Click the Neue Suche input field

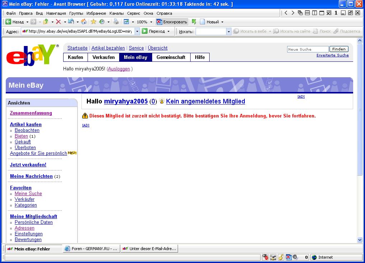point(308,49)
